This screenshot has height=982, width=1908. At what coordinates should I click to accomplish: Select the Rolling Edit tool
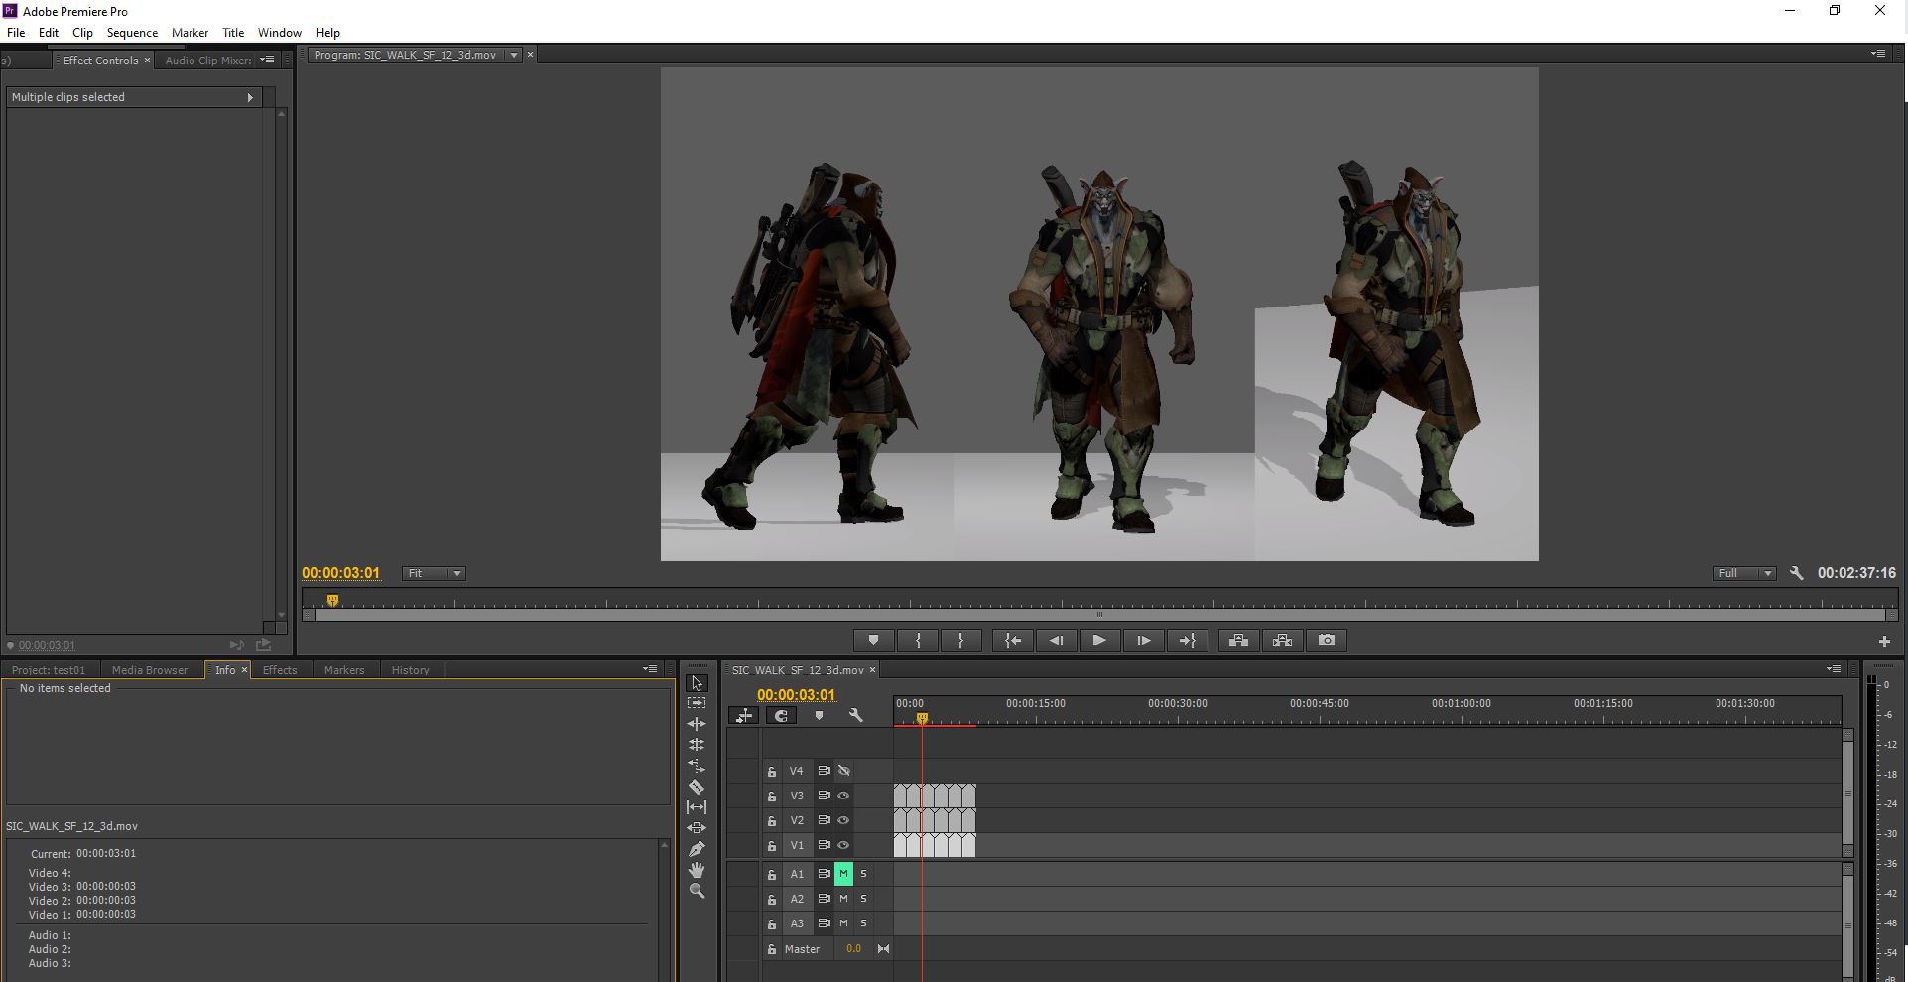pos(697,745)
